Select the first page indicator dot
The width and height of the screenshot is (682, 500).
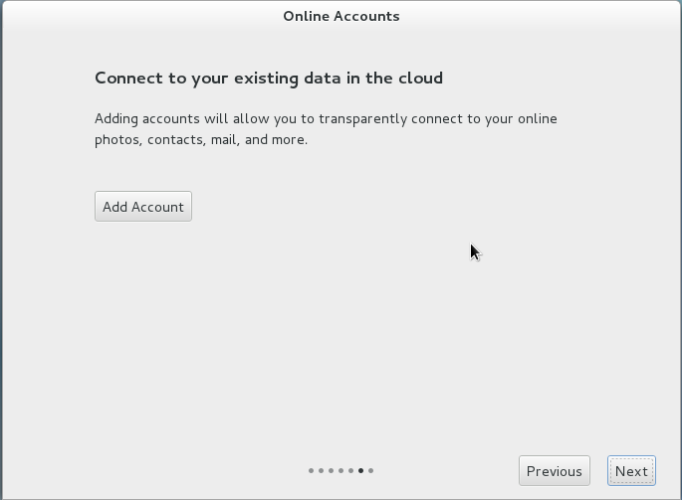(x=311, y=470)
